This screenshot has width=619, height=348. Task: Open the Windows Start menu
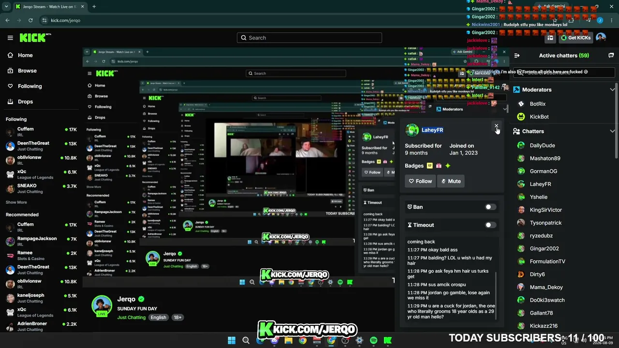232,340
